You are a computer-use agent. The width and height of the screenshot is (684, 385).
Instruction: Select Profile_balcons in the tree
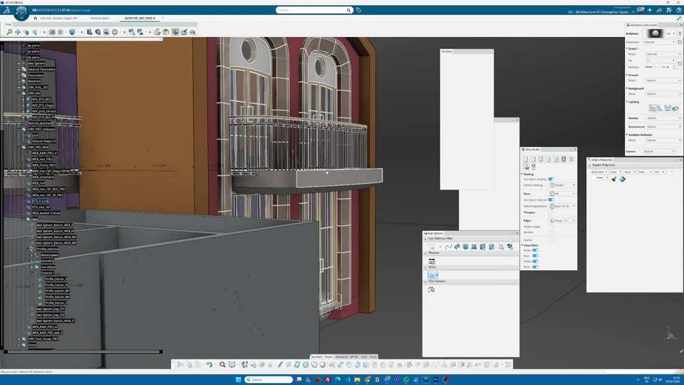(48, 249)
